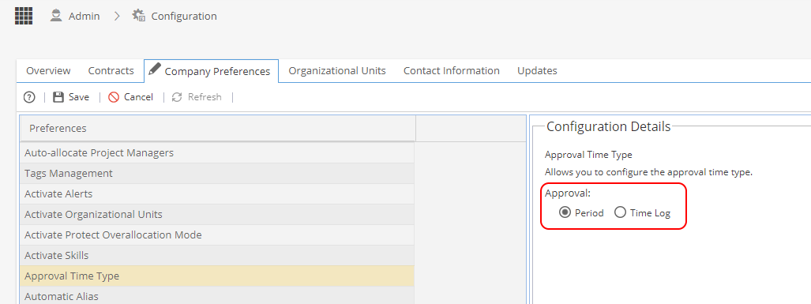Navigate to Admin in the breadcrumb
Screen dimensions: 811x304
click(84, 16)
